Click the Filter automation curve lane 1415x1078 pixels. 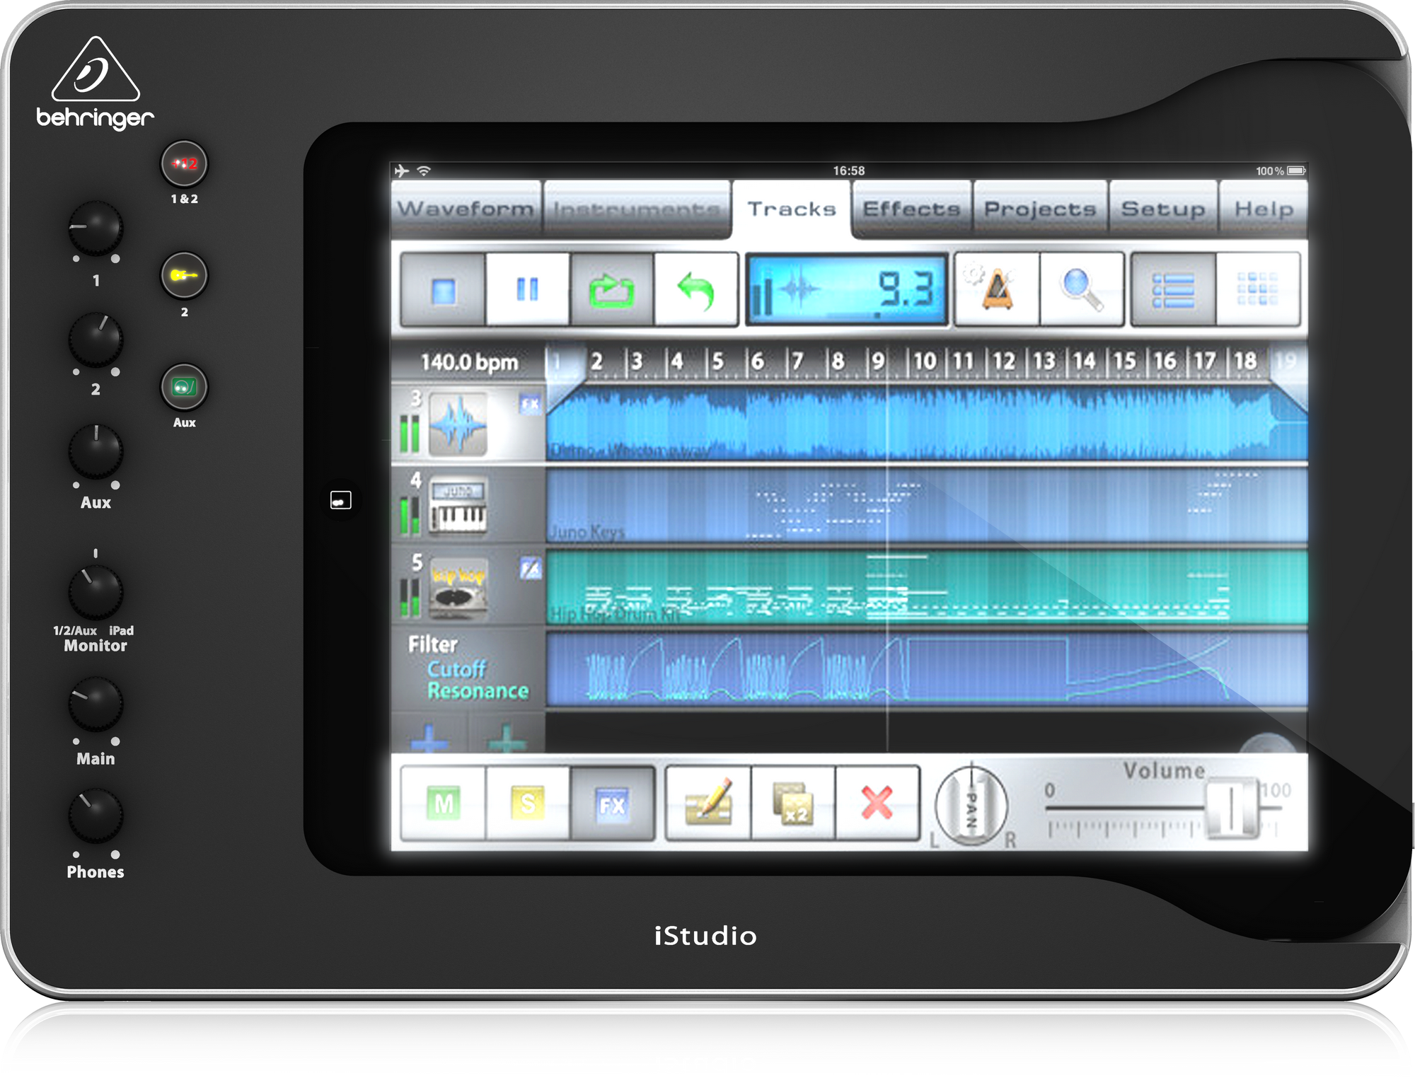pos(927,669)
